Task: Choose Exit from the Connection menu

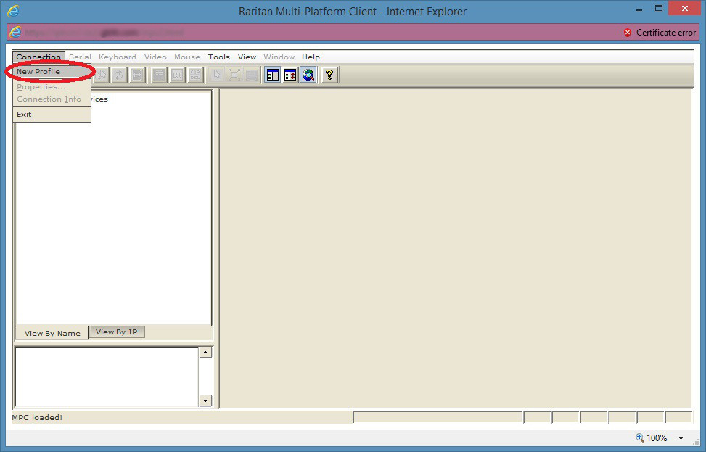Action: click(x=52, y=115)
